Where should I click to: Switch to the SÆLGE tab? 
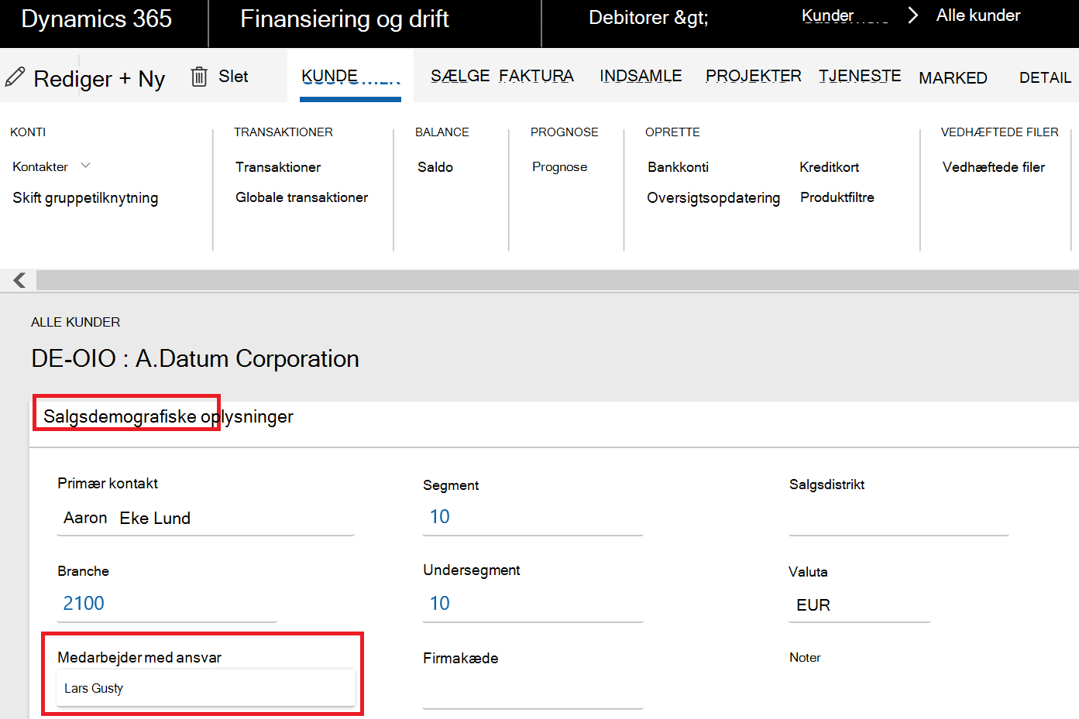(x=460, y=76)
